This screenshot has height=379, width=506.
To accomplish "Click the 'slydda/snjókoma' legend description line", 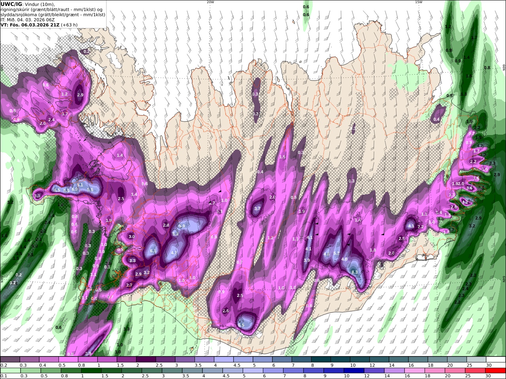I will 53,14.
